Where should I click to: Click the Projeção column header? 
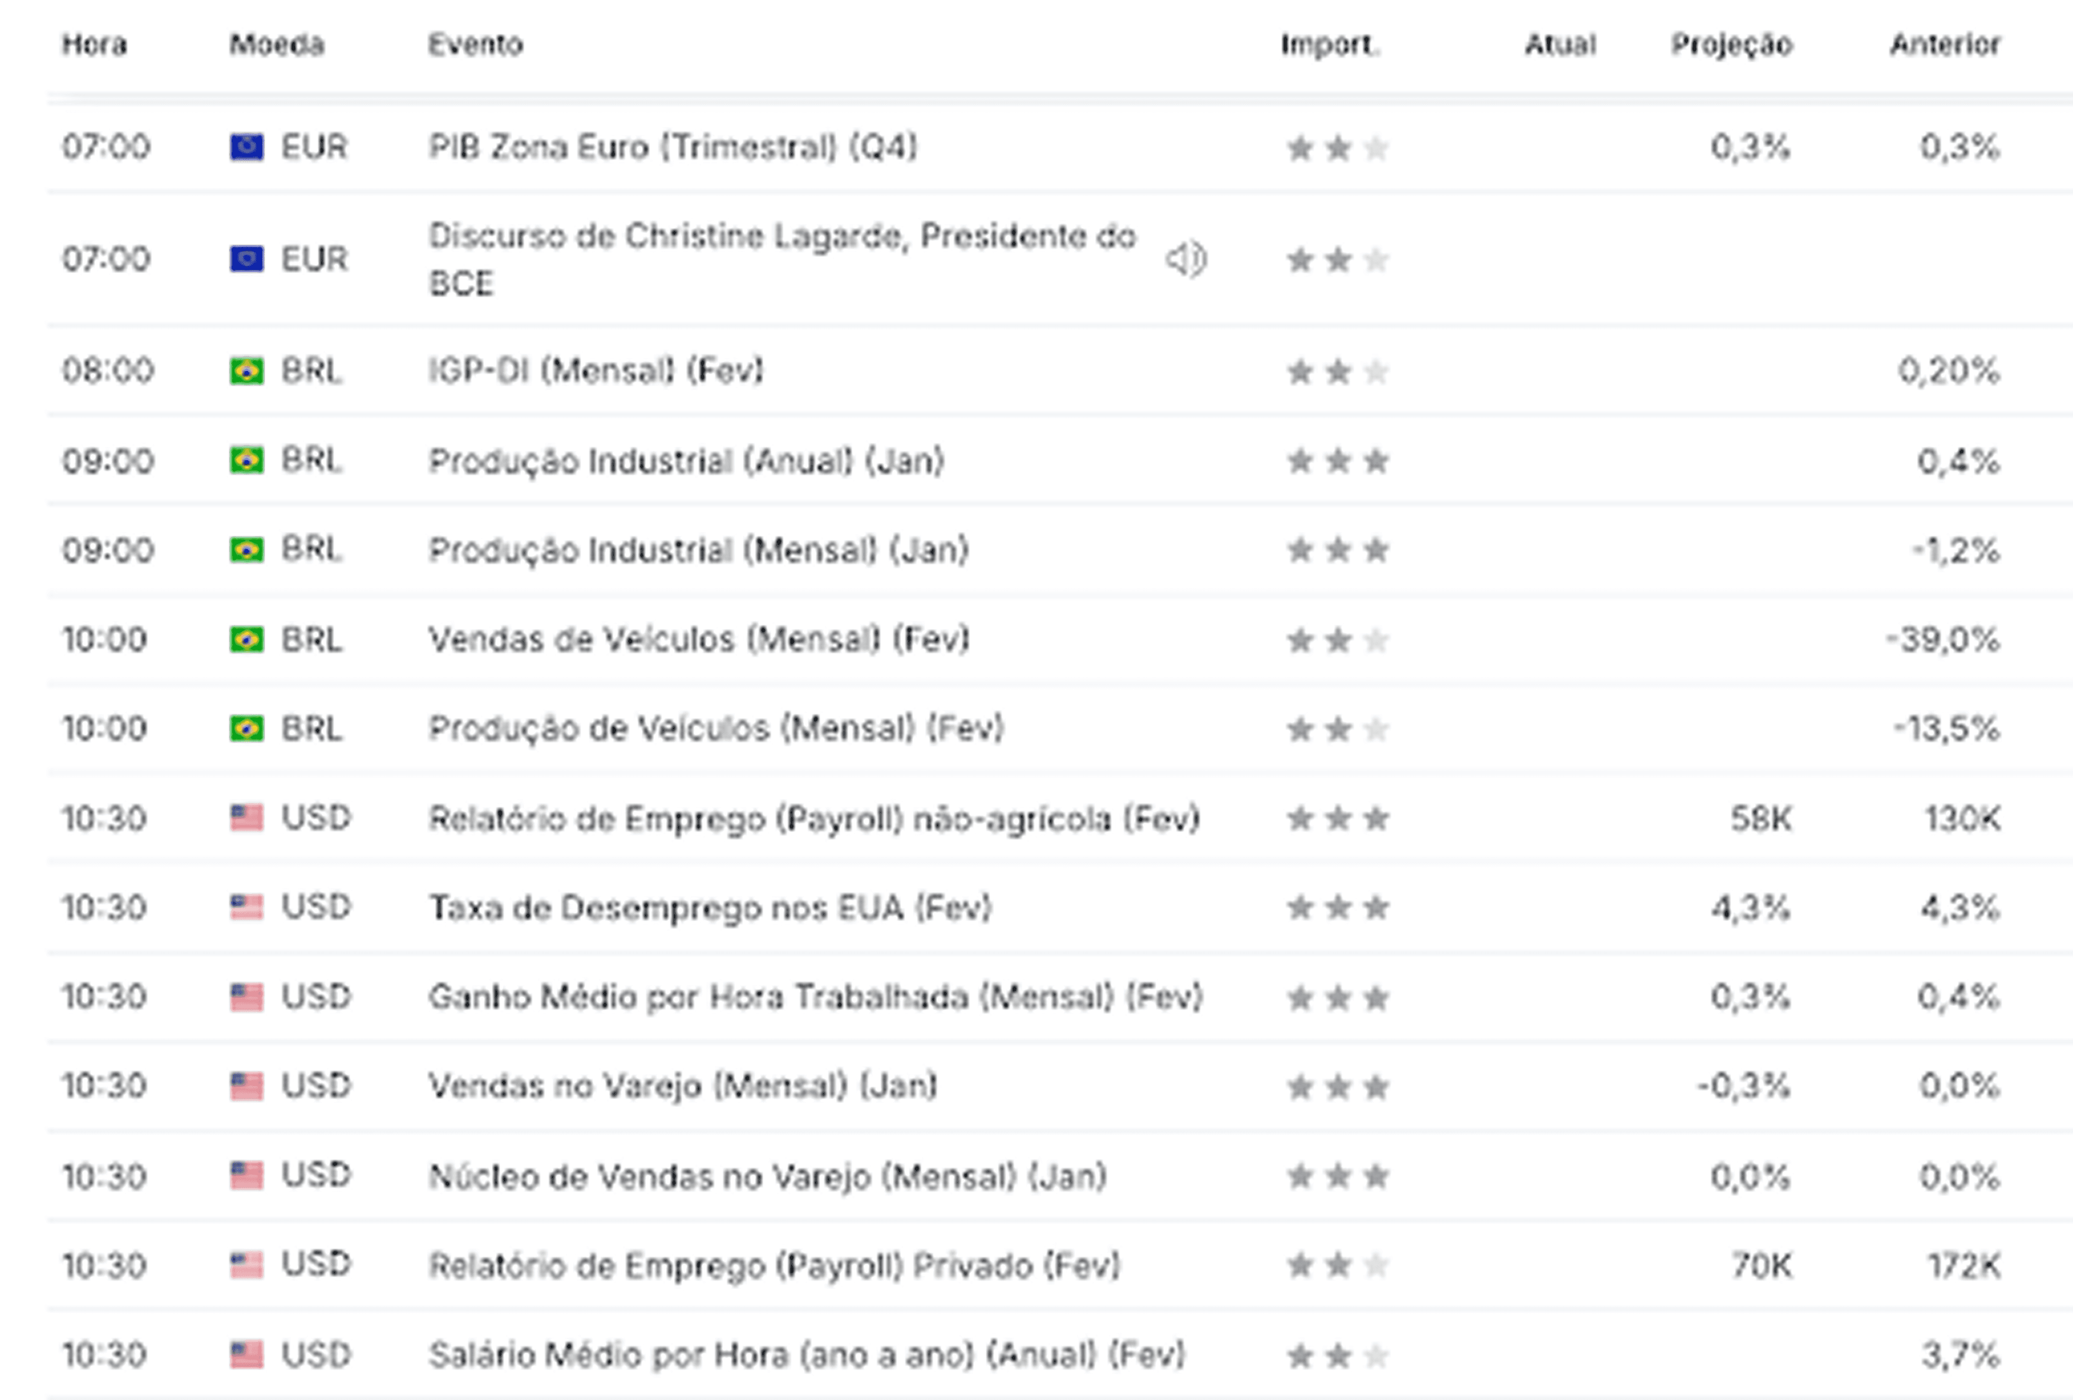click(x=1731, y=44)
